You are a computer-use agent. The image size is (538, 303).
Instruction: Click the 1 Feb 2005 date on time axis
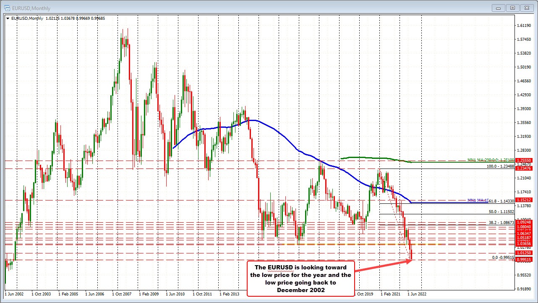coord(68,294)
